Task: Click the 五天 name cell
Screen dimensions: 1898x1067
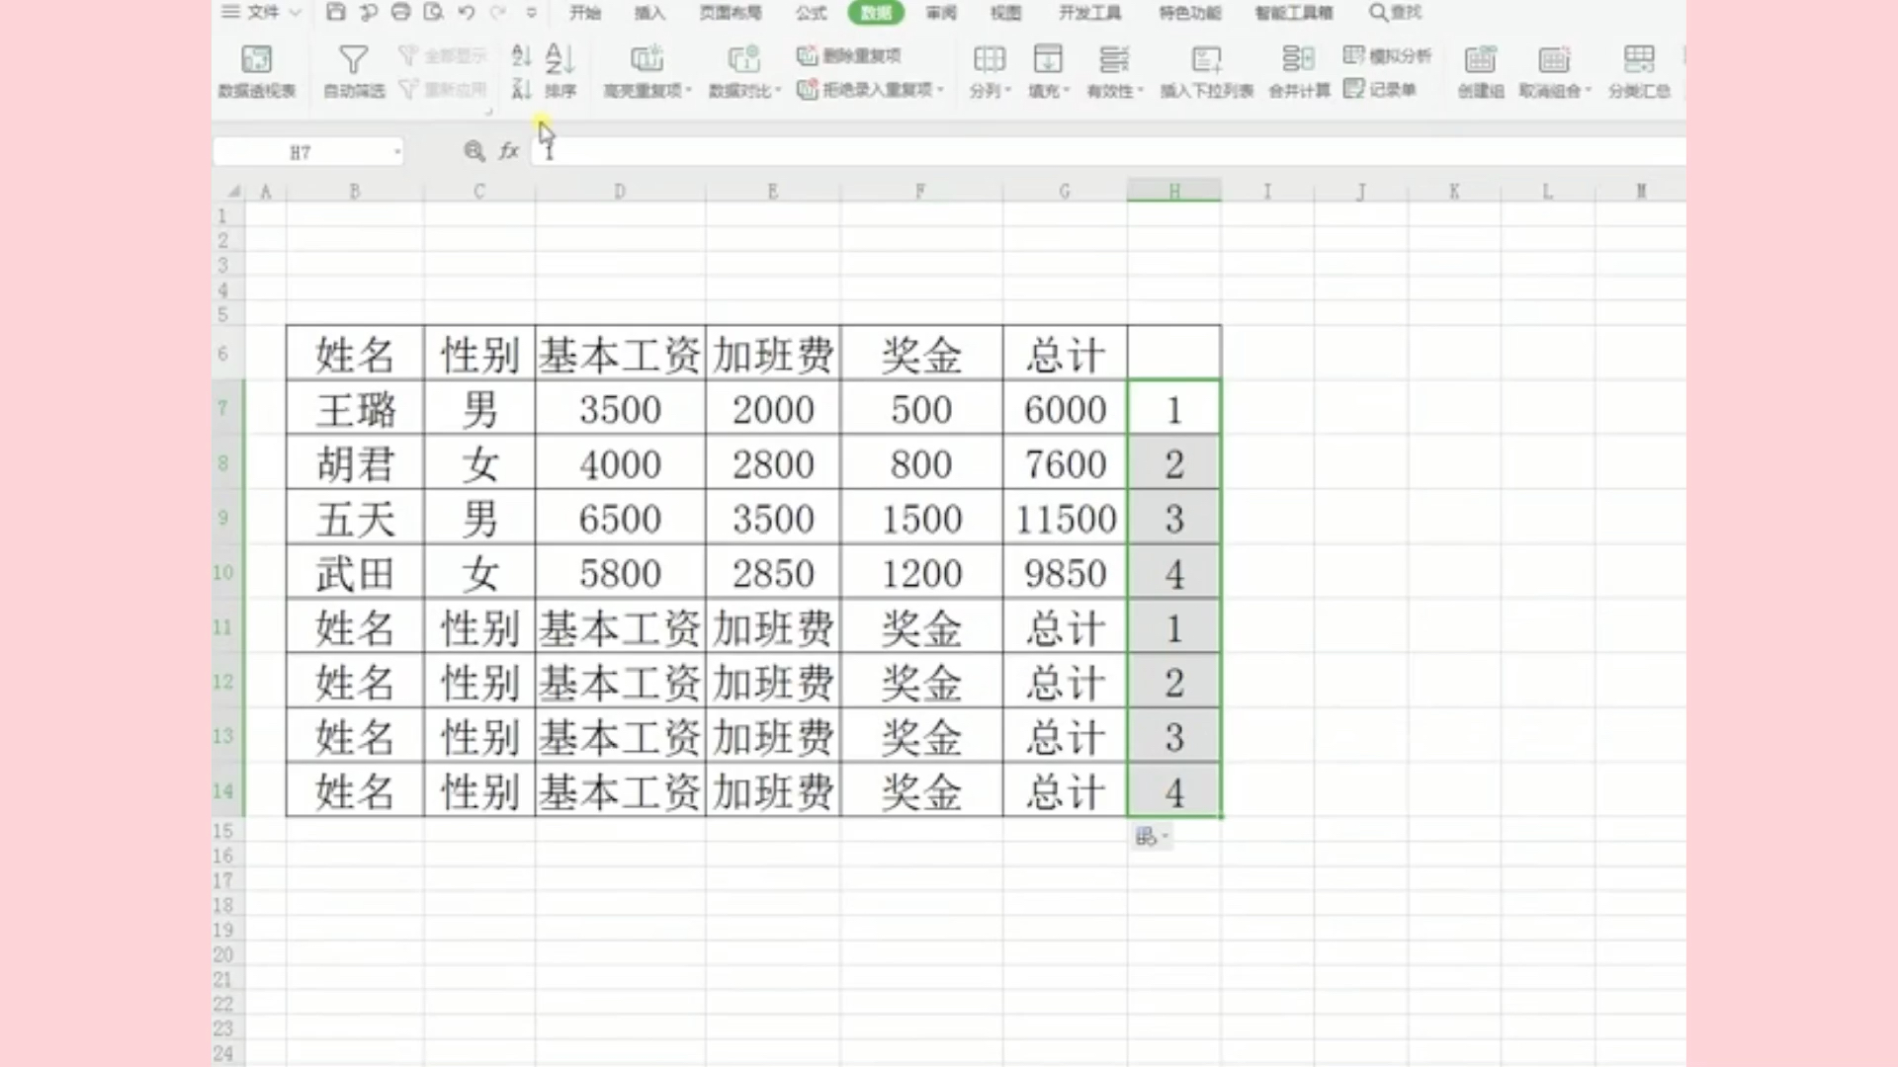Action: pos(355,518)
